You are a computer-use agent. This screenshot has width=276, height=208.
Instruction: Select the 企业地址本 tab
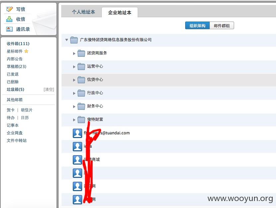(120, 13)
